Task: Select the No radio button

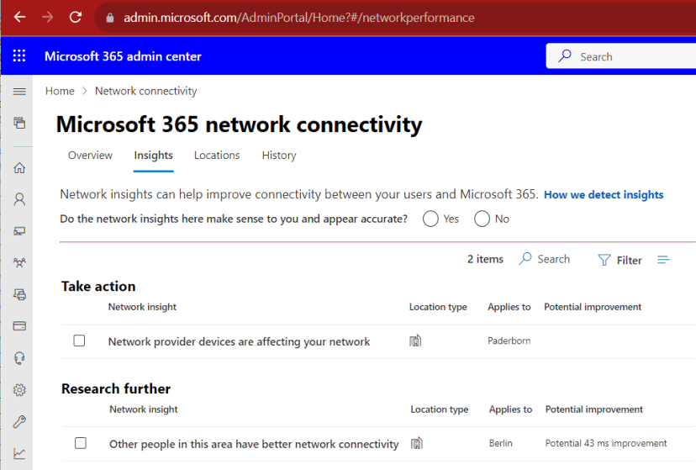Action: pos(482,219)
